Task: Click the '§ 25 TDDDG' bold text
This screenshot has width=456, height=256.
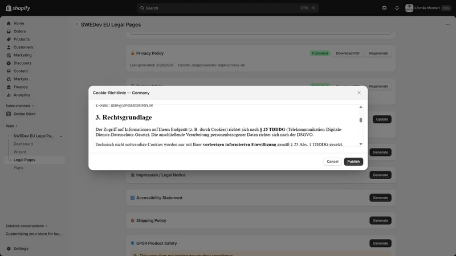Action: [272, 130]
